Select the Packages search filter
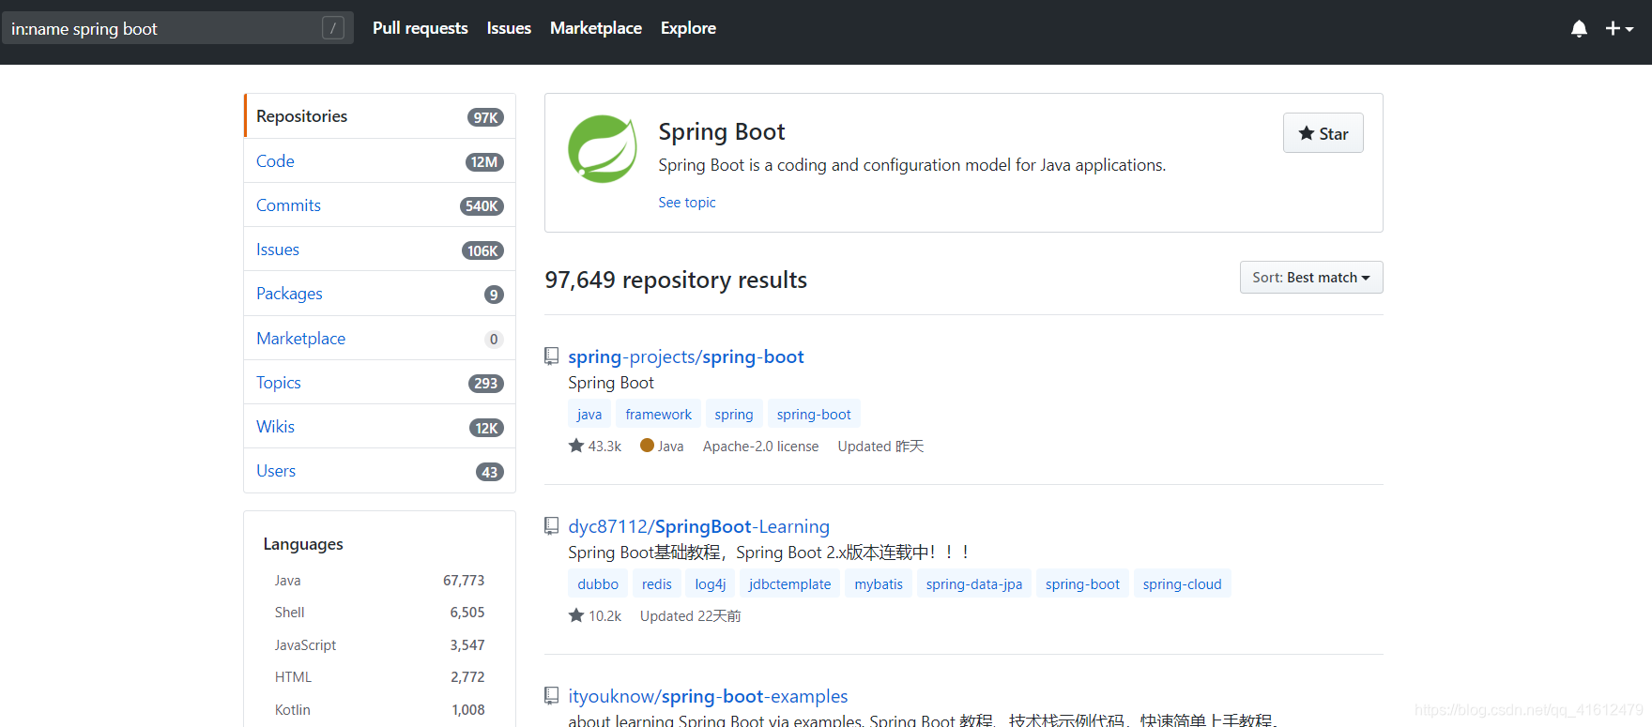 click(379, 294)
